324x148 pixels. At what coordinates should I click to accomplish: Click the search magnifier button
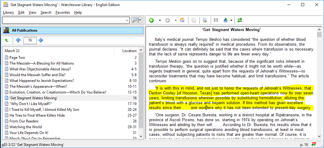[135, 20]
